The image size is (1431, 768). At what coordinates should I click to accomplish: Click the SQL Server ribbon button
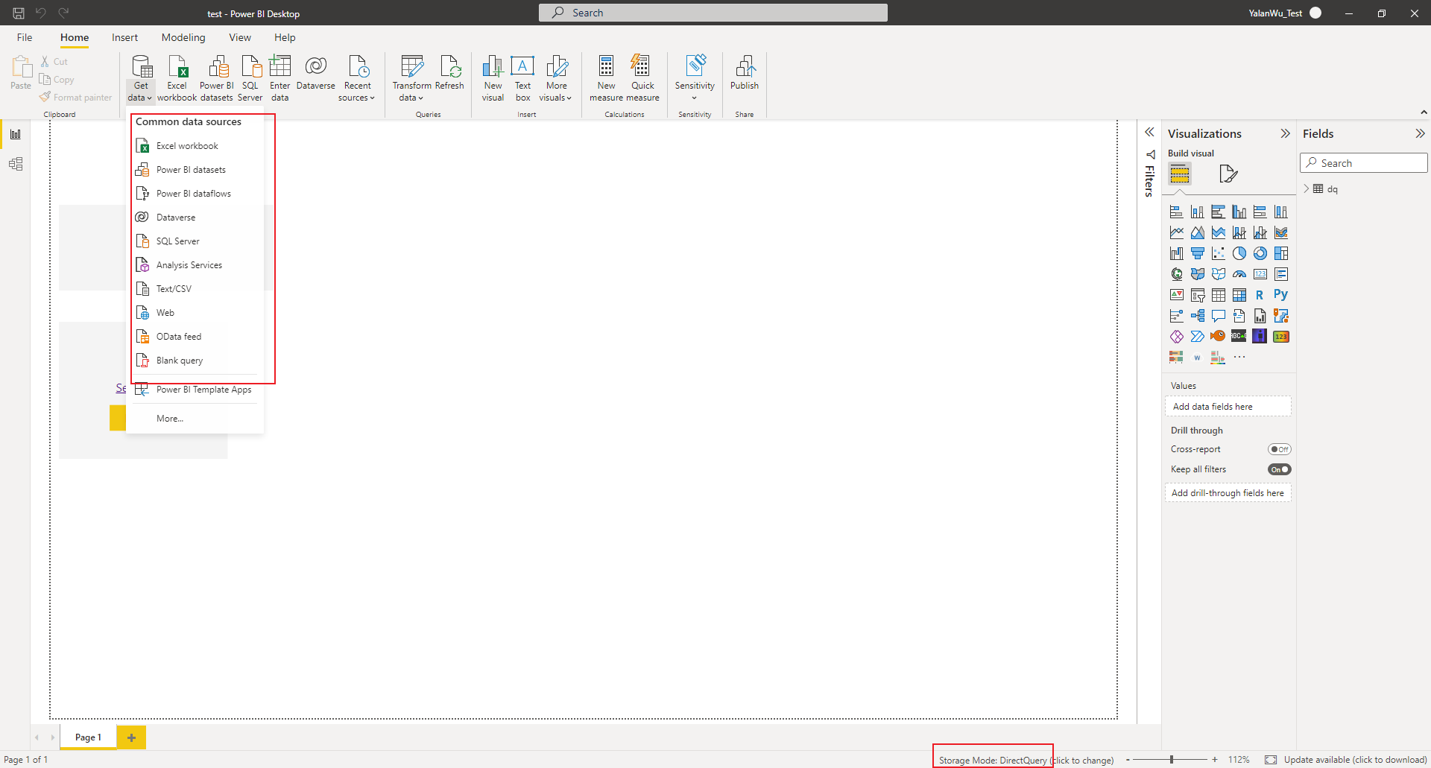click(250, 77)
